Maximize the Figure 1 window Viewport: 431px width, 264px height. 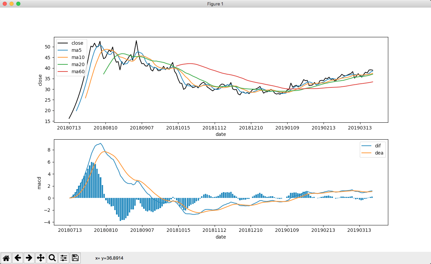click(x=18, y=4)
